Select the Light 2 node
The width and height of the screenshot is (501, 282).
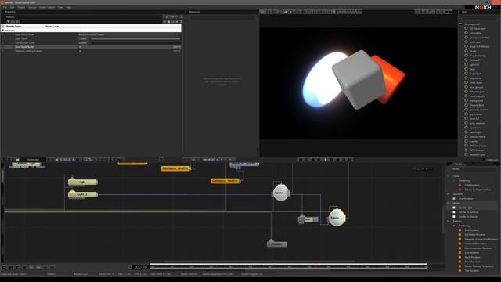pyautogui.click(x=82, y=194)
